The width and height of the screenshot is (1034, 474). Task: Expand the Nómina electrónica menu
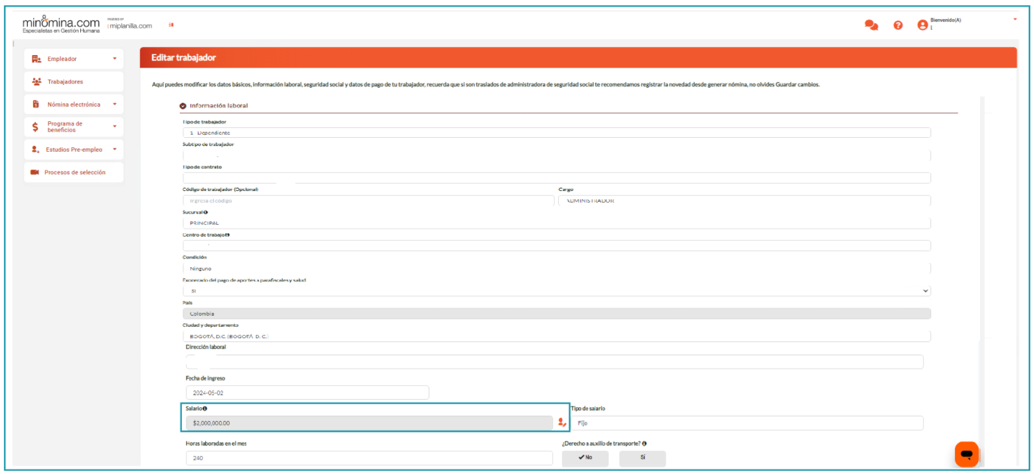click(74, 105)
